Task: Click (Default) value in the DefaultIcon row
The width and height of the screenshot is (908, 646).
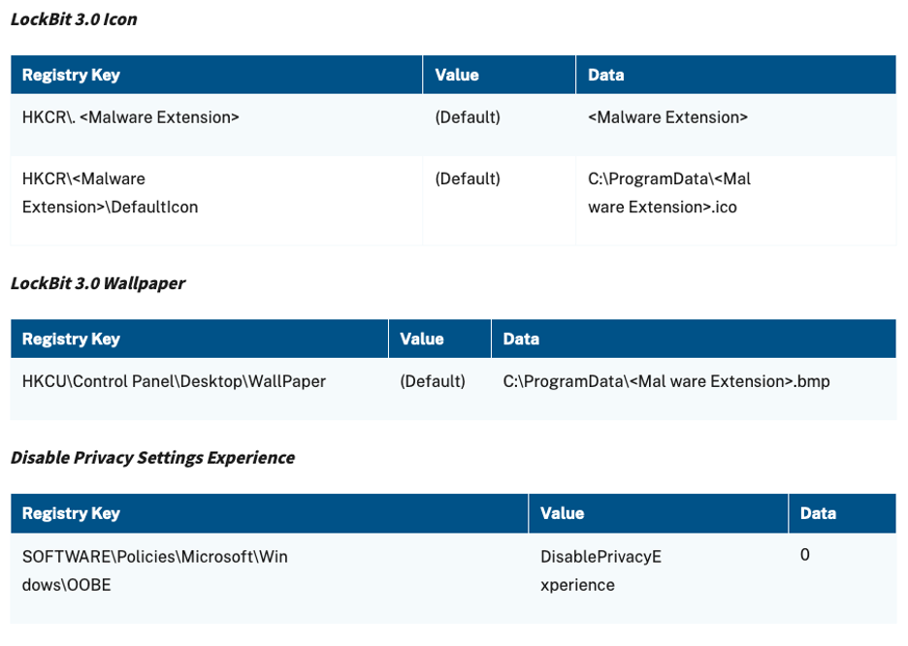Action: [468, 179]
